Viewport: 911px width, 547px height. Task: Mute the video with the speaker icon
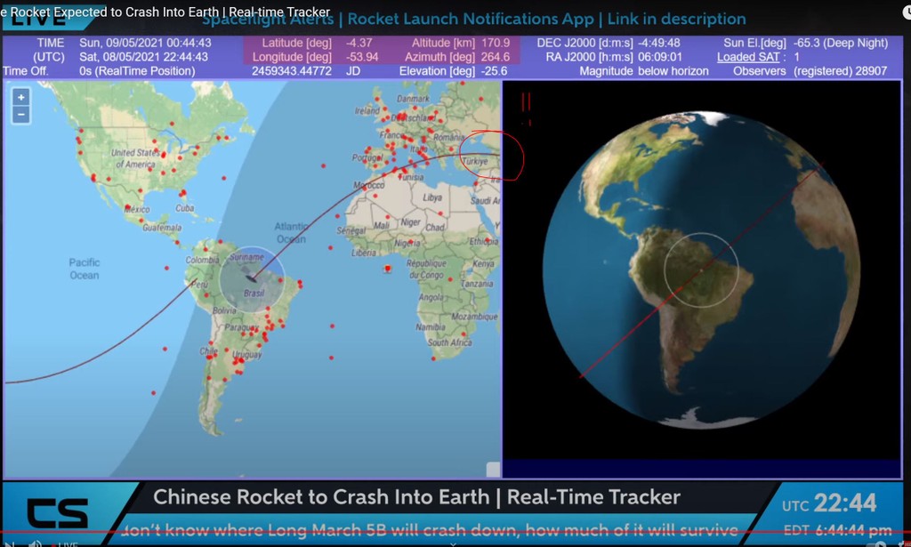pyautogui.click(x=35, y=543)
